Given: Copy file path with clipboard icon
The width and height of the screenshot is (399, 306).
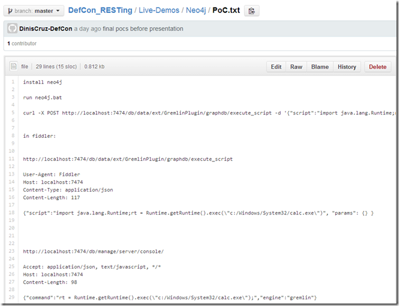Looking at the screenshot, I should pos(252,11).
